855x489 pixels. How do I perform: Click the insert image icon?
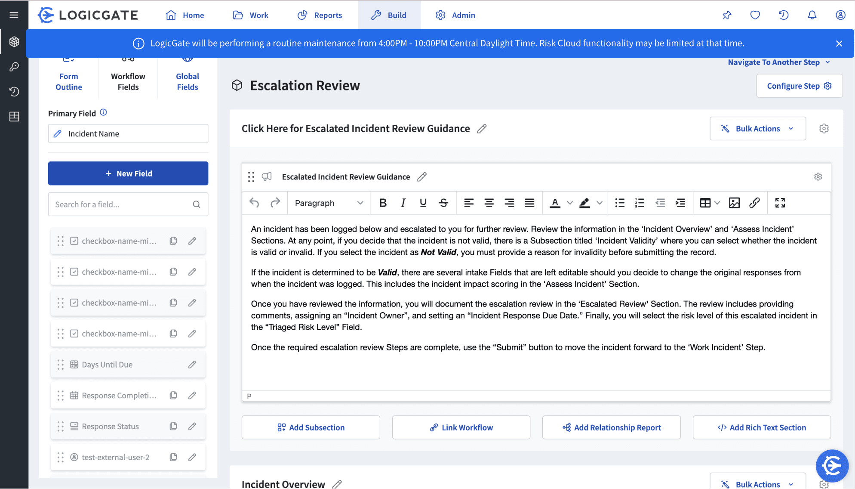734,203
